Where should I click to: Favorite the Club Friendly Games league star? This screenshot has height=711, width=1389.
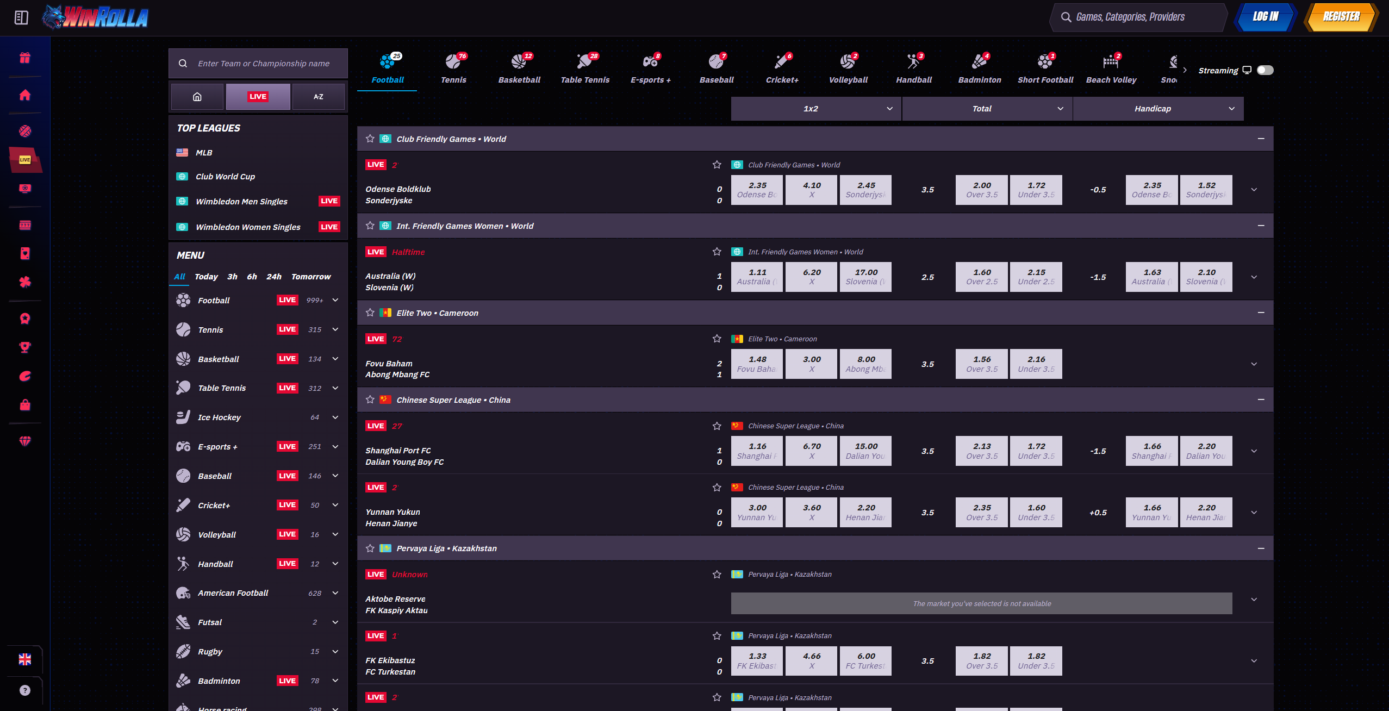[370, 139]
